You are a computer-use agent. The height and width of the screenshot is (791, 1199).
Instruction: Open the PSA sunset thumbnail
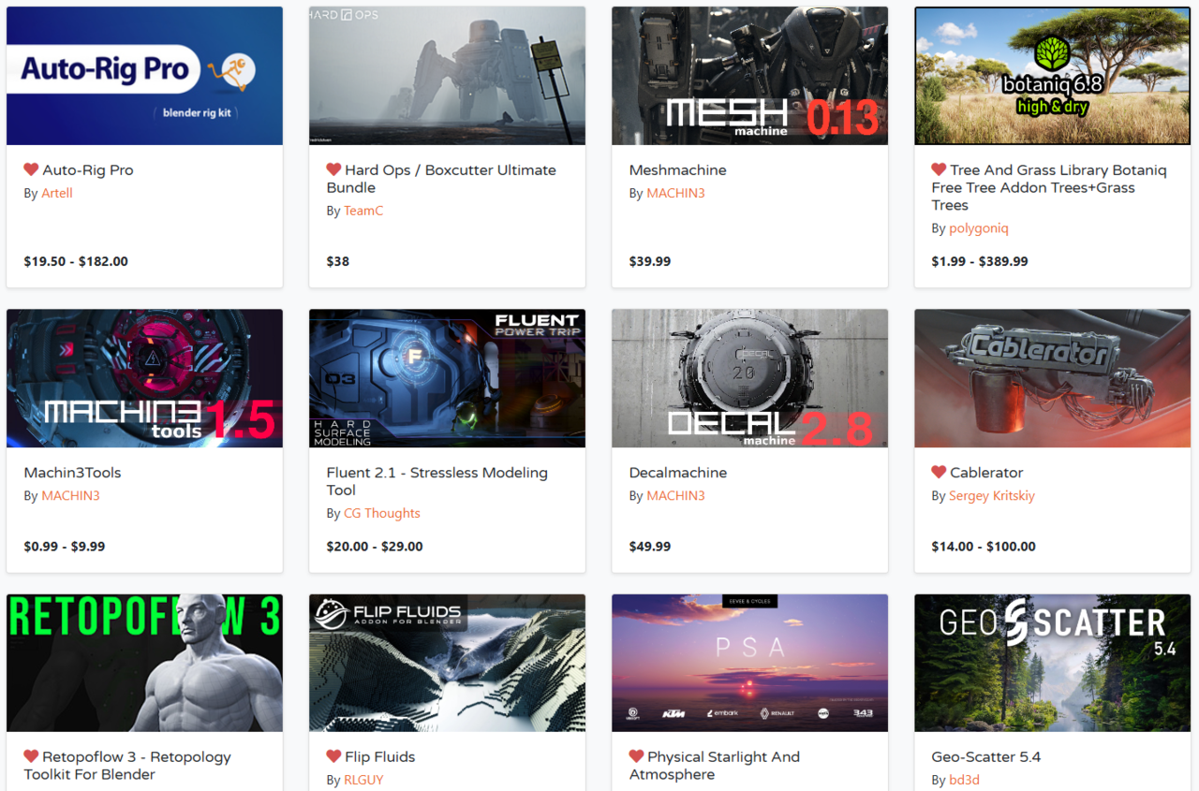pyautogui.click(x=749, y=663)
